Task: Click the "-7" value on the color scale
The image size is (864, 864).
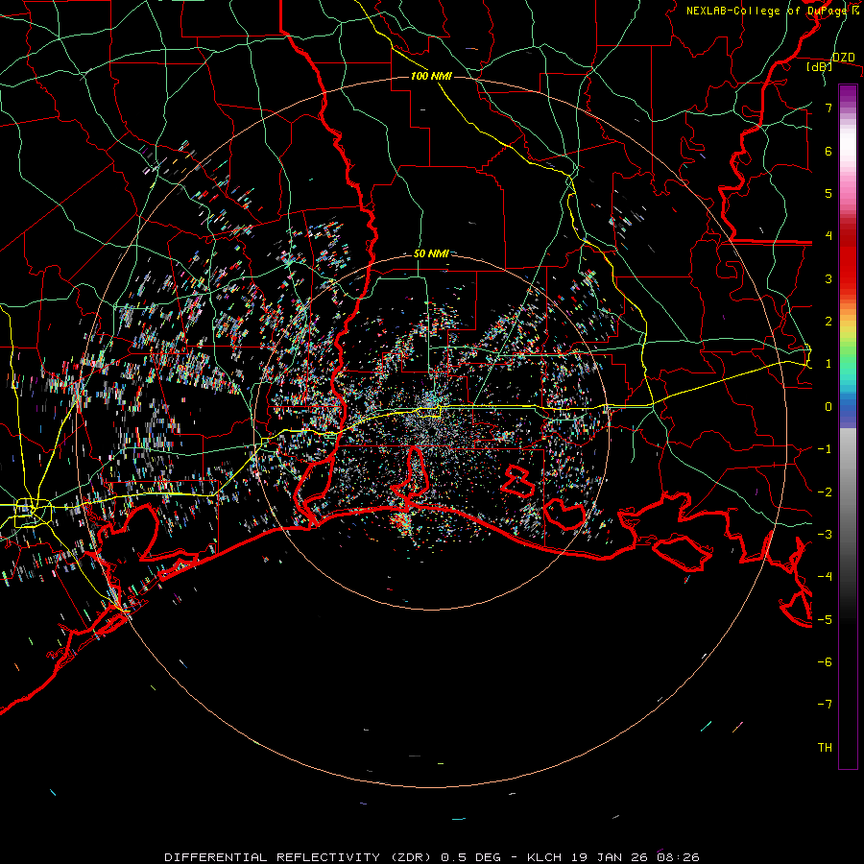Action: [825, 705]
